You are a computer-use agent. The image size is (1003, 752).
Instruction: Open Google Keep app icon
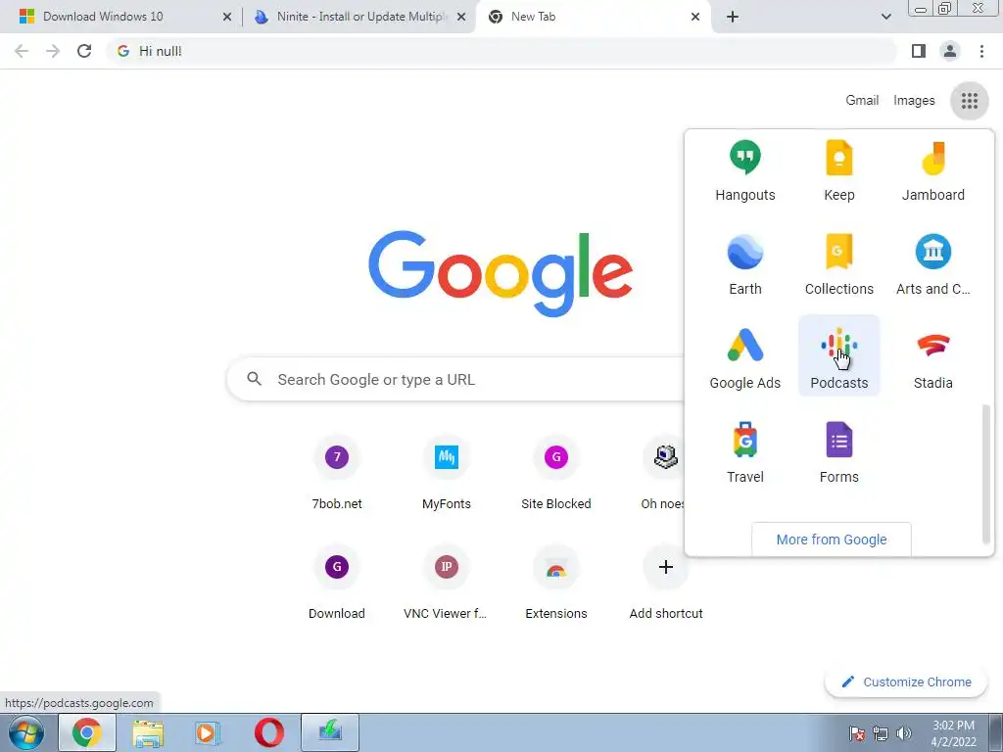tap(838, 171)
